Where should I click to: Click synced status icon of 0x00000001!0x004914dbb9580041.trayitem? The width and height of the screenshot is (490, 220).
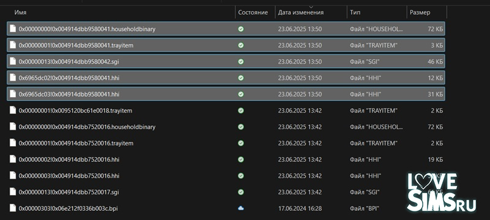[241, 45]
